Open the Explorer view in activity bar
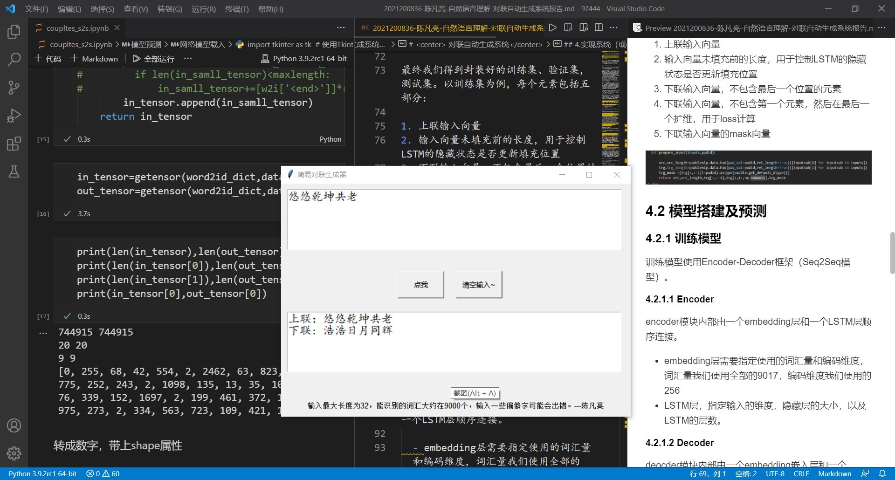895x480 pixels. [x=14, y=32]
